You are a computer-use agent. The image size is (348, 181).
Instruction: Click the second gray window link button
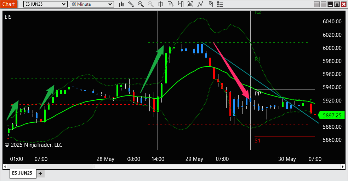pyautogui.click(x=324, y=4)
